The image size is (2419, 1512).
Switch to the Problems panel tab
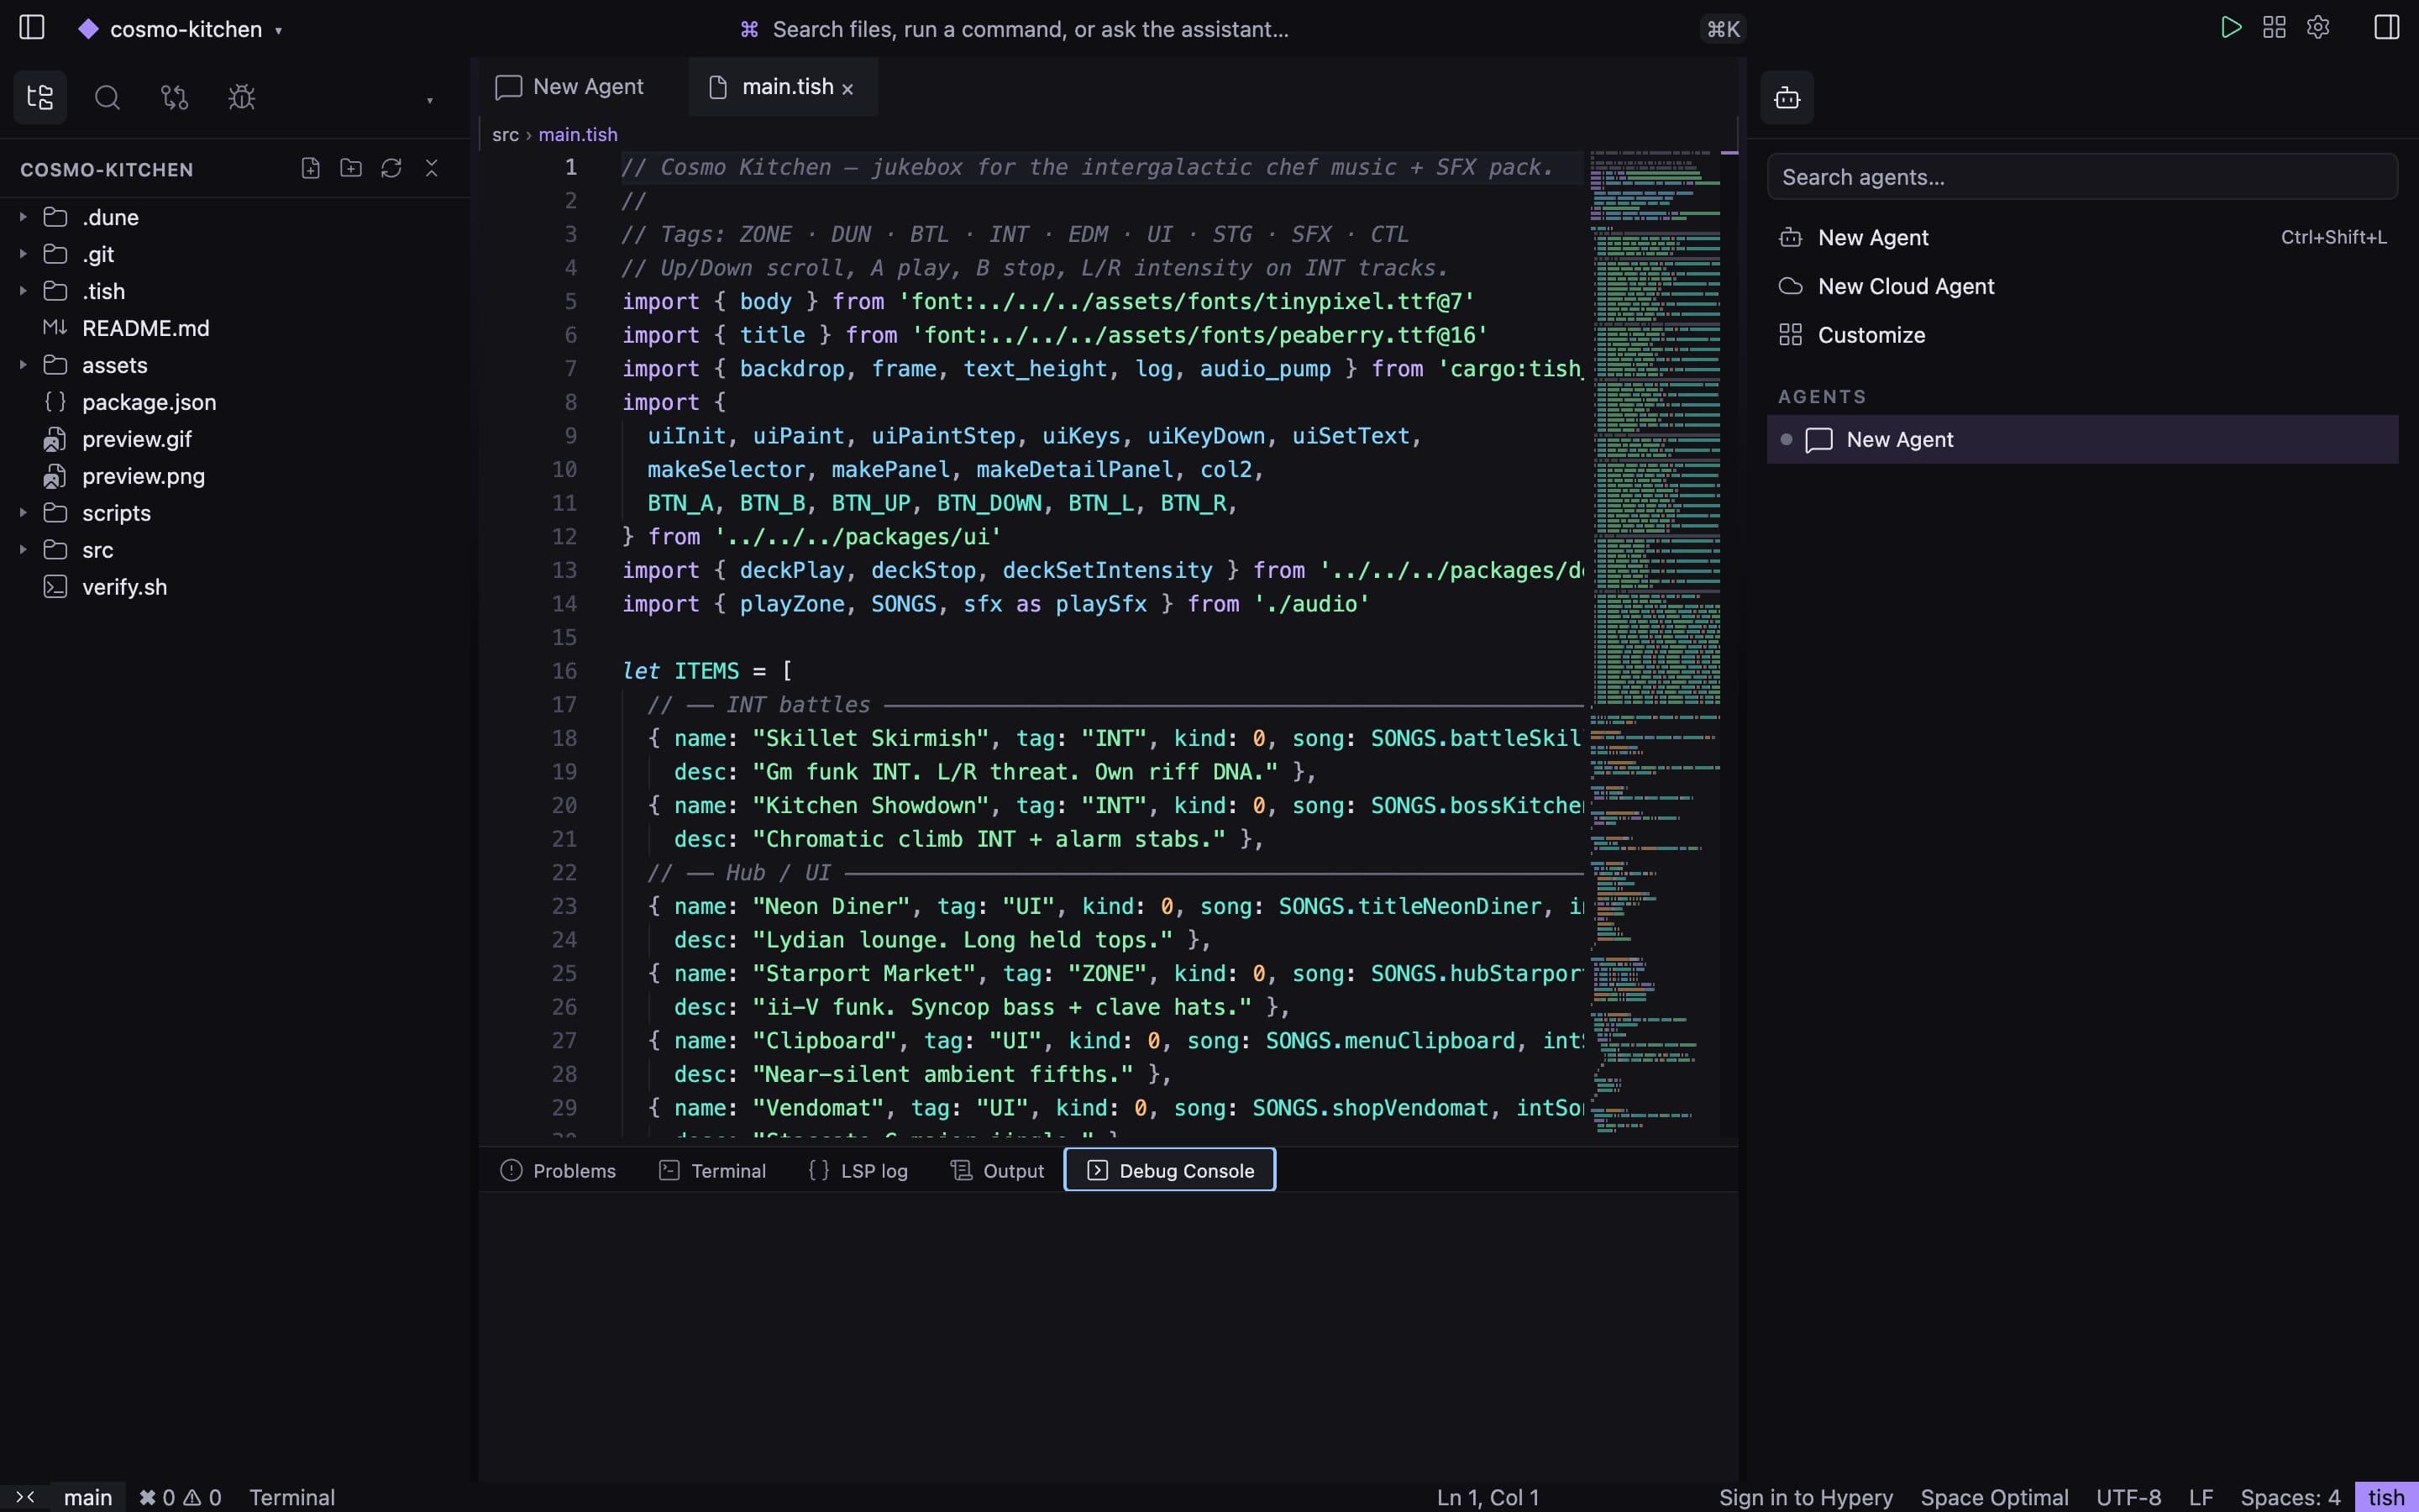click(x=558, y=1170)
